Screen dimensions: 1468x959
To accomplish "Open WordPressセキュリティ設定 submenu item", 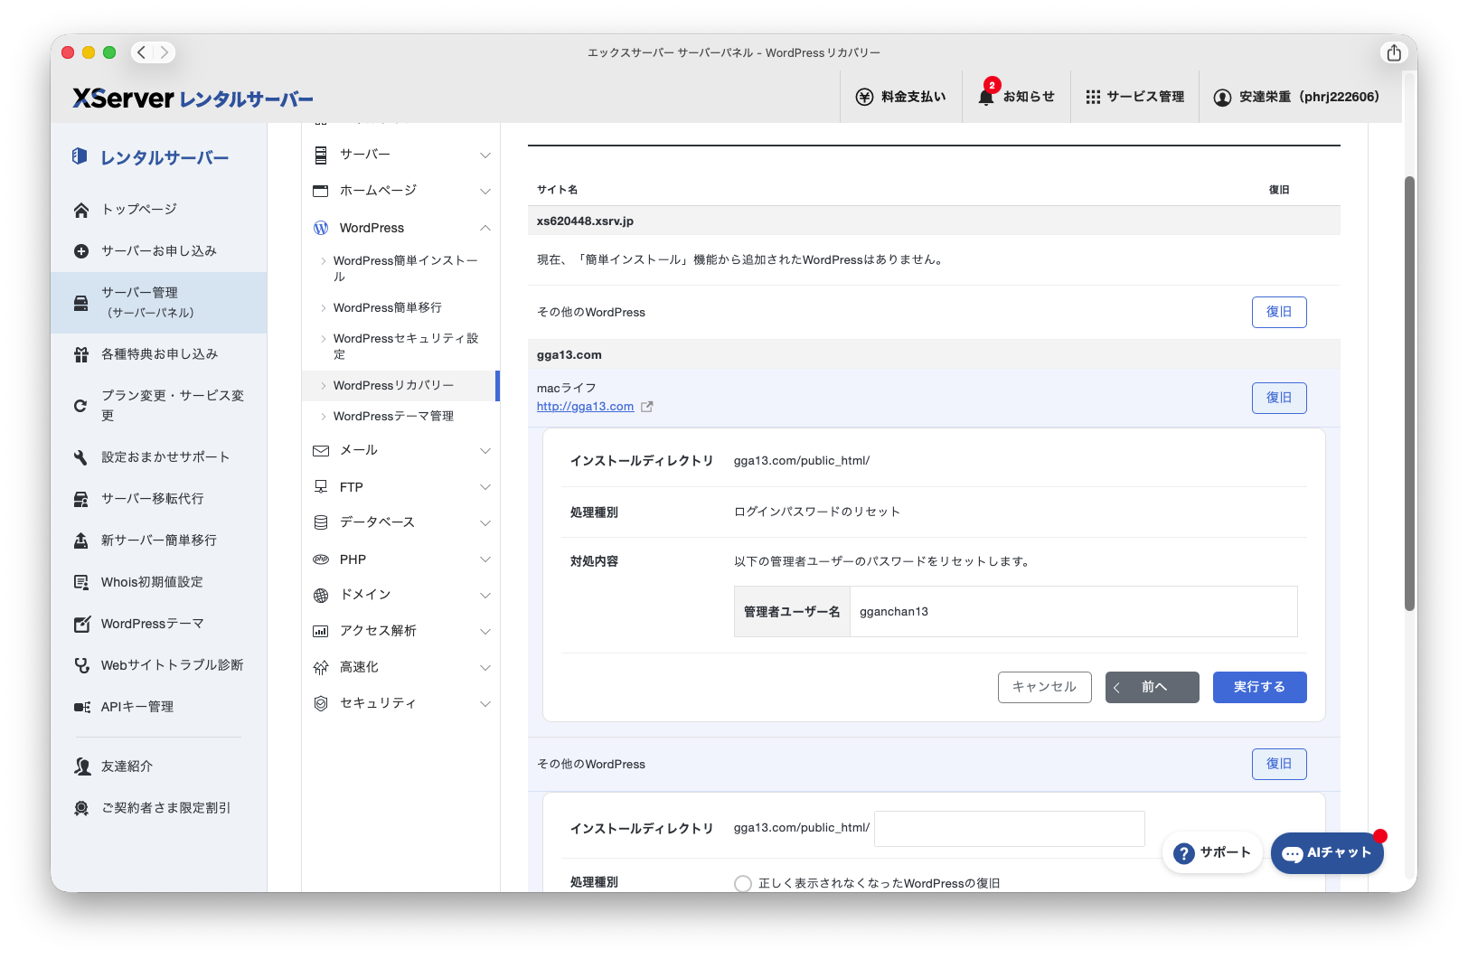I will pyautogui.click(x=405, y=346).
